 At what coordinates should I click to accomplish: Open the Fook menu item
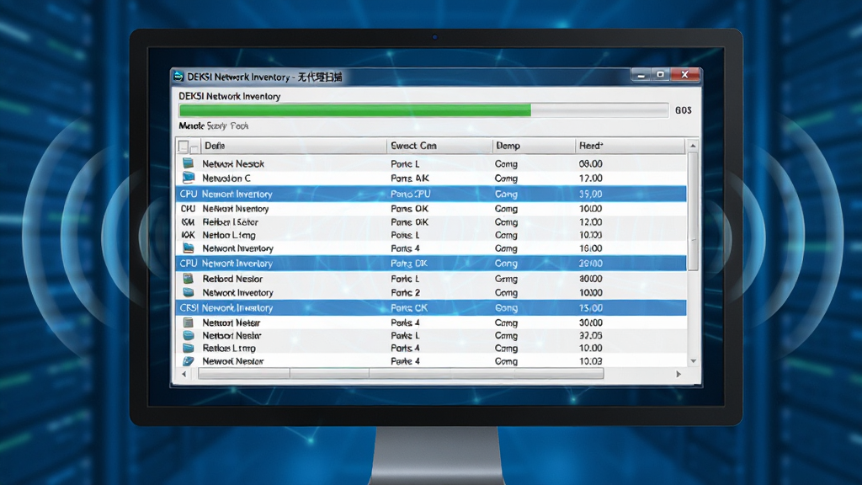click(239, 126)
